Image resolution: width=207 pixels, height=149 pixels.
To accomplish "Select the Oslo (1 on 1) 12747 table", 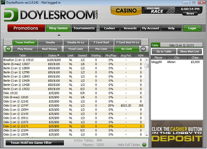I will [74, 105].
